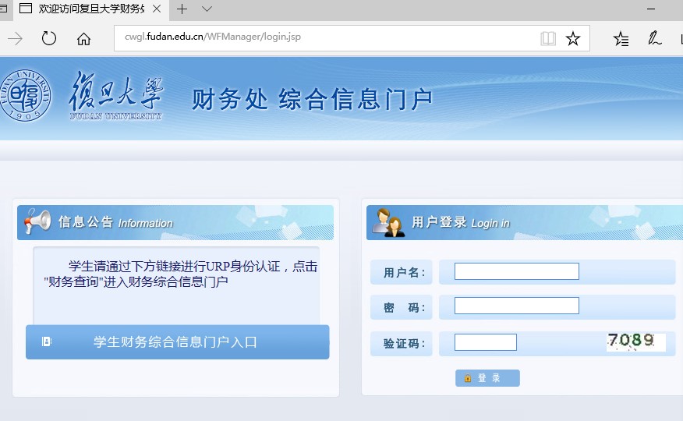683x421 pixels.
Task: Focus the 密码 password field
Action: point(517,306)
